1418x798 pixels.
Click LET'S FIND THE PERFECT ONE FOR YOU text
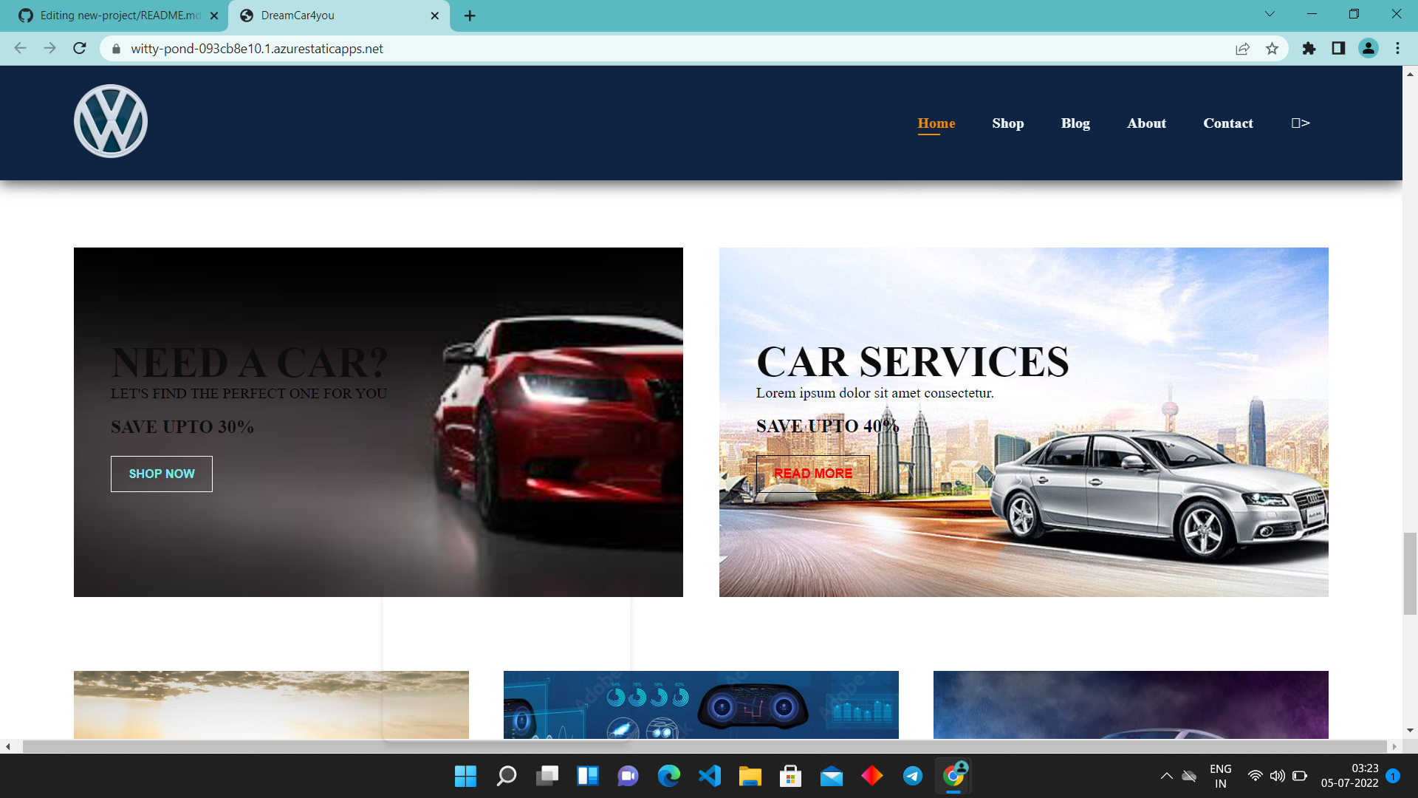click(249, 394)
